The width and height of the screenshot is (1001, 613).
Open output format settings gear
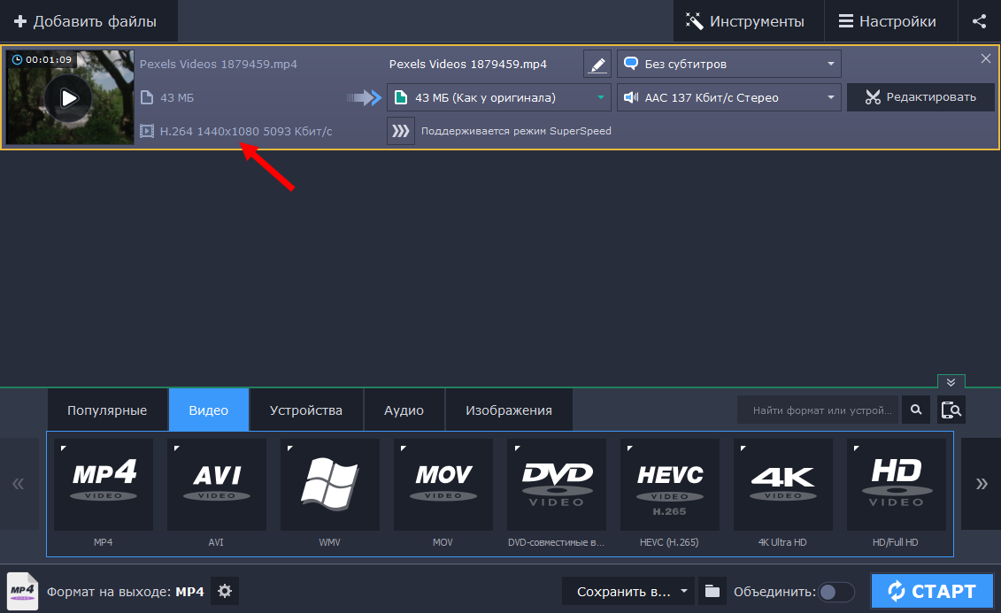(x=225, y=591)
